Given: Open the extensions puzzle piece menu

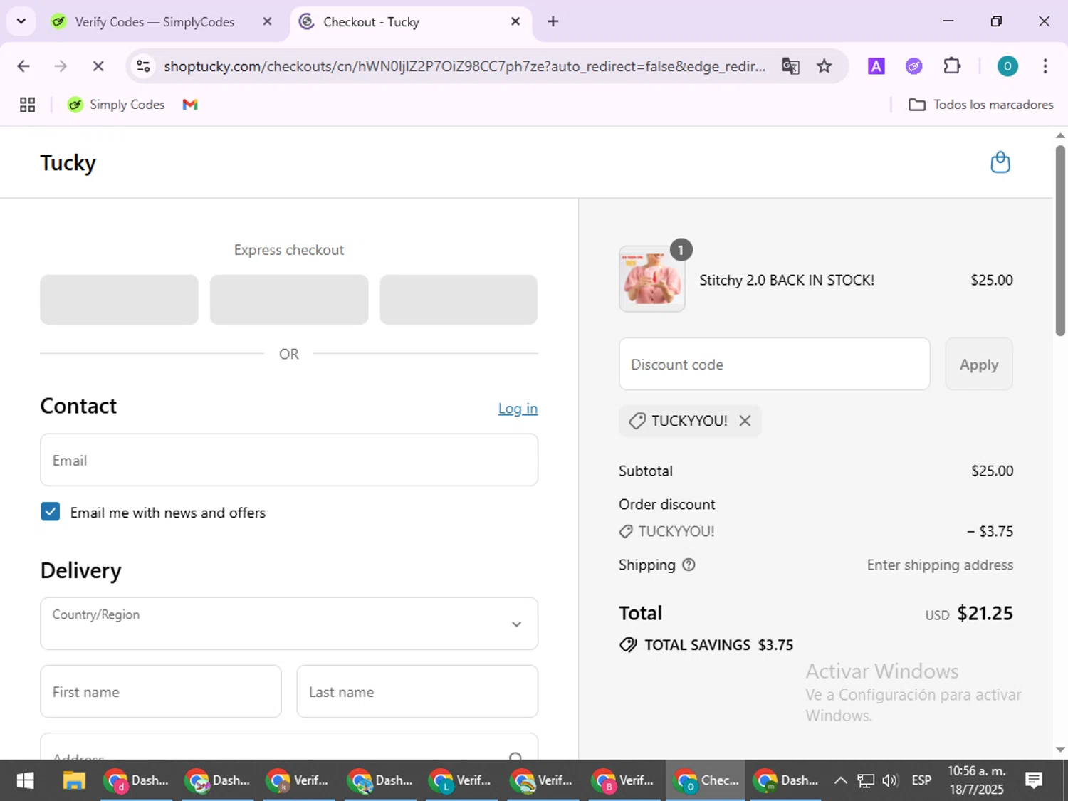Looking at the screenshot, I should (x=952, y=66).
